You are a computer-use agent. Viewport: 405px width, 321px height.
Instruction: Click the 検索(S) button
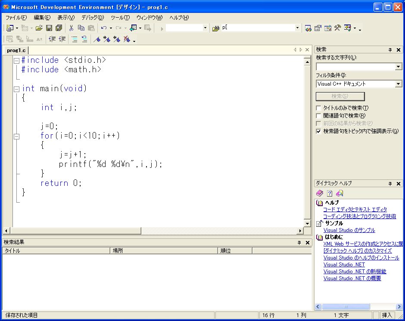(x=340, y=96)
